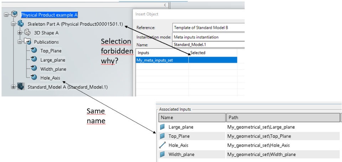Click the Selected column header
This screenshot has height=162, width=342.
[x=213, y=53]
